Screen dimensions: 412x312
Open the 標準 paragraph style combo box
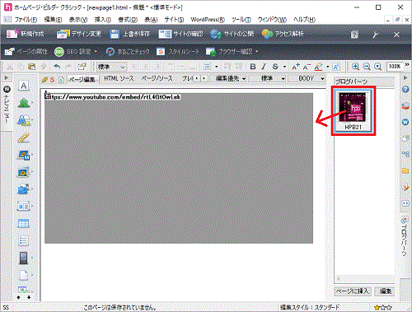(111, 67)
